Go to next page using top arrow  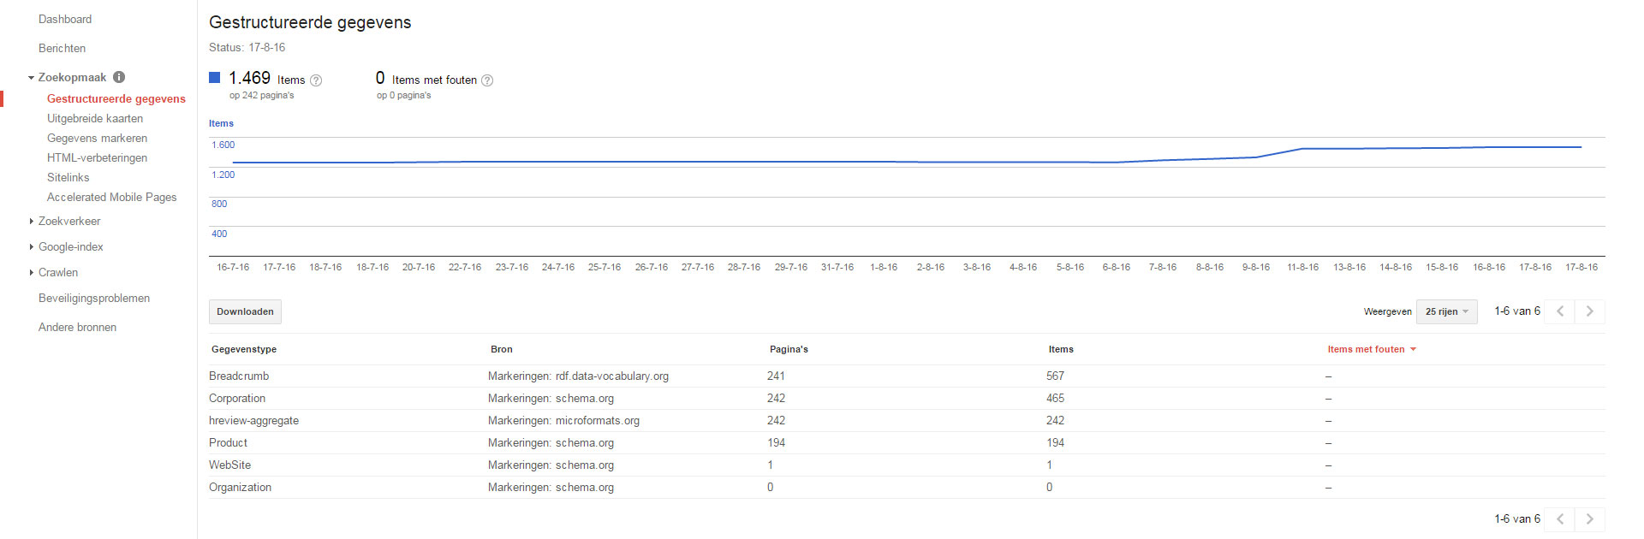[1590, 311]
